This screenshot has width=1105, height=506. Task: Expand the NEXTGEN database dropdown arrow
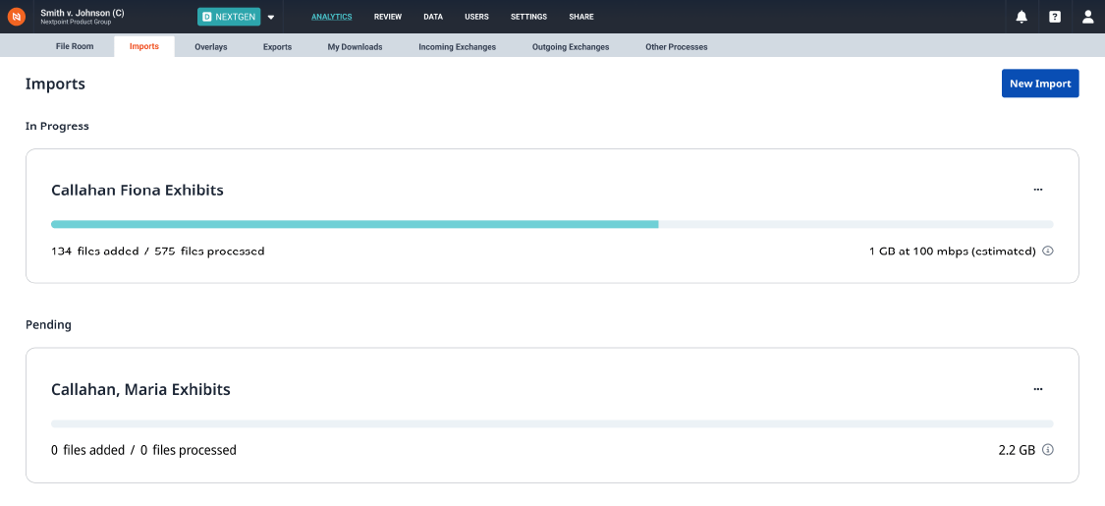coord(271,17)
